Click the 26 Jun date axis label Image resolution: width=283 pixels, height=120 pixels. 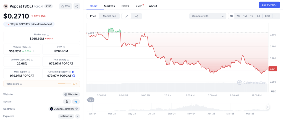pyautogui.click(x=168, y=95)
